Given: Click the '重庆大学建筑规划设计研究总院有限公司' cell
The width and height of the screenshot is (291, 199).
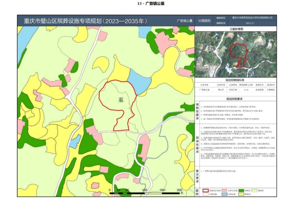Looking at the screenshot, I should (252, 18).
